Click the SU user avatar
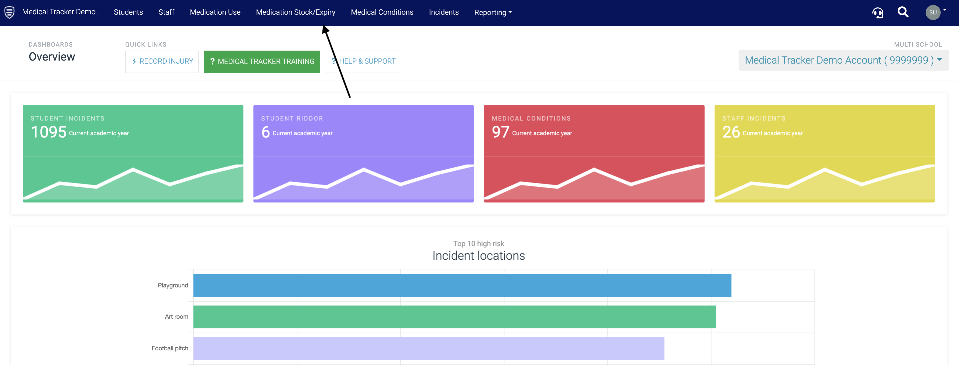Screen dimensions: 959x365 click(933, 12)
